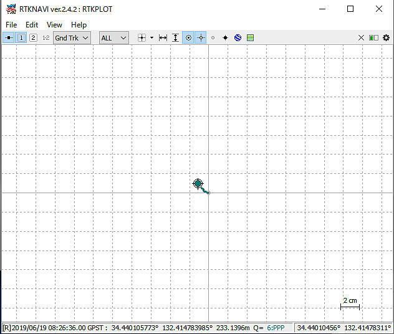This screenshot has height=334, width=394.
Task: Open the Edit menu
Action: tap(32, 25)
